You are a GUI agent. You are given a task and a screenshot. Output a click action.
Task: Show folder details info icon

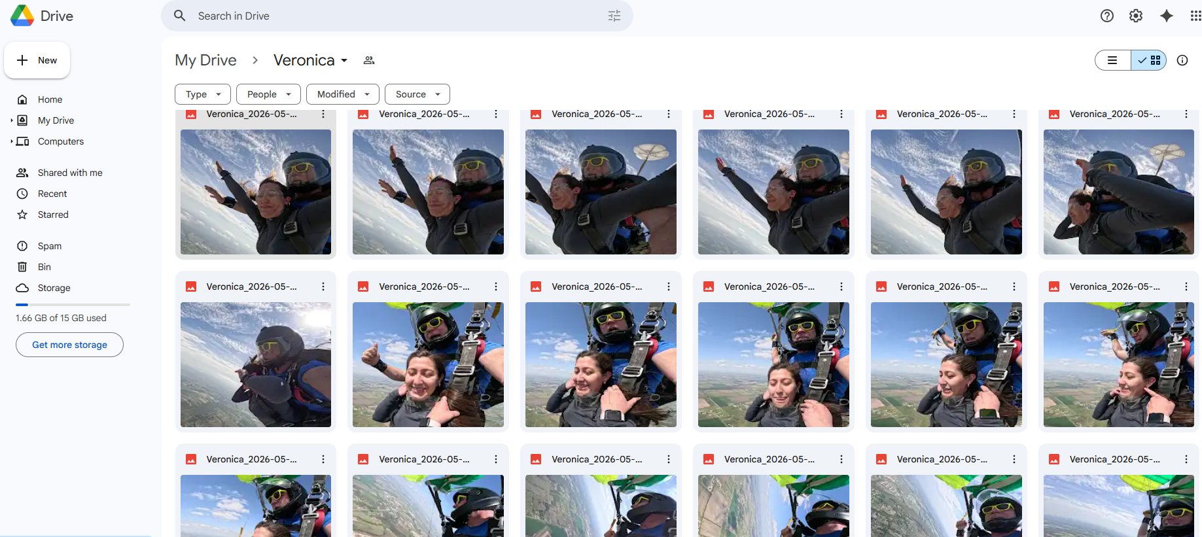(1182, 60)
